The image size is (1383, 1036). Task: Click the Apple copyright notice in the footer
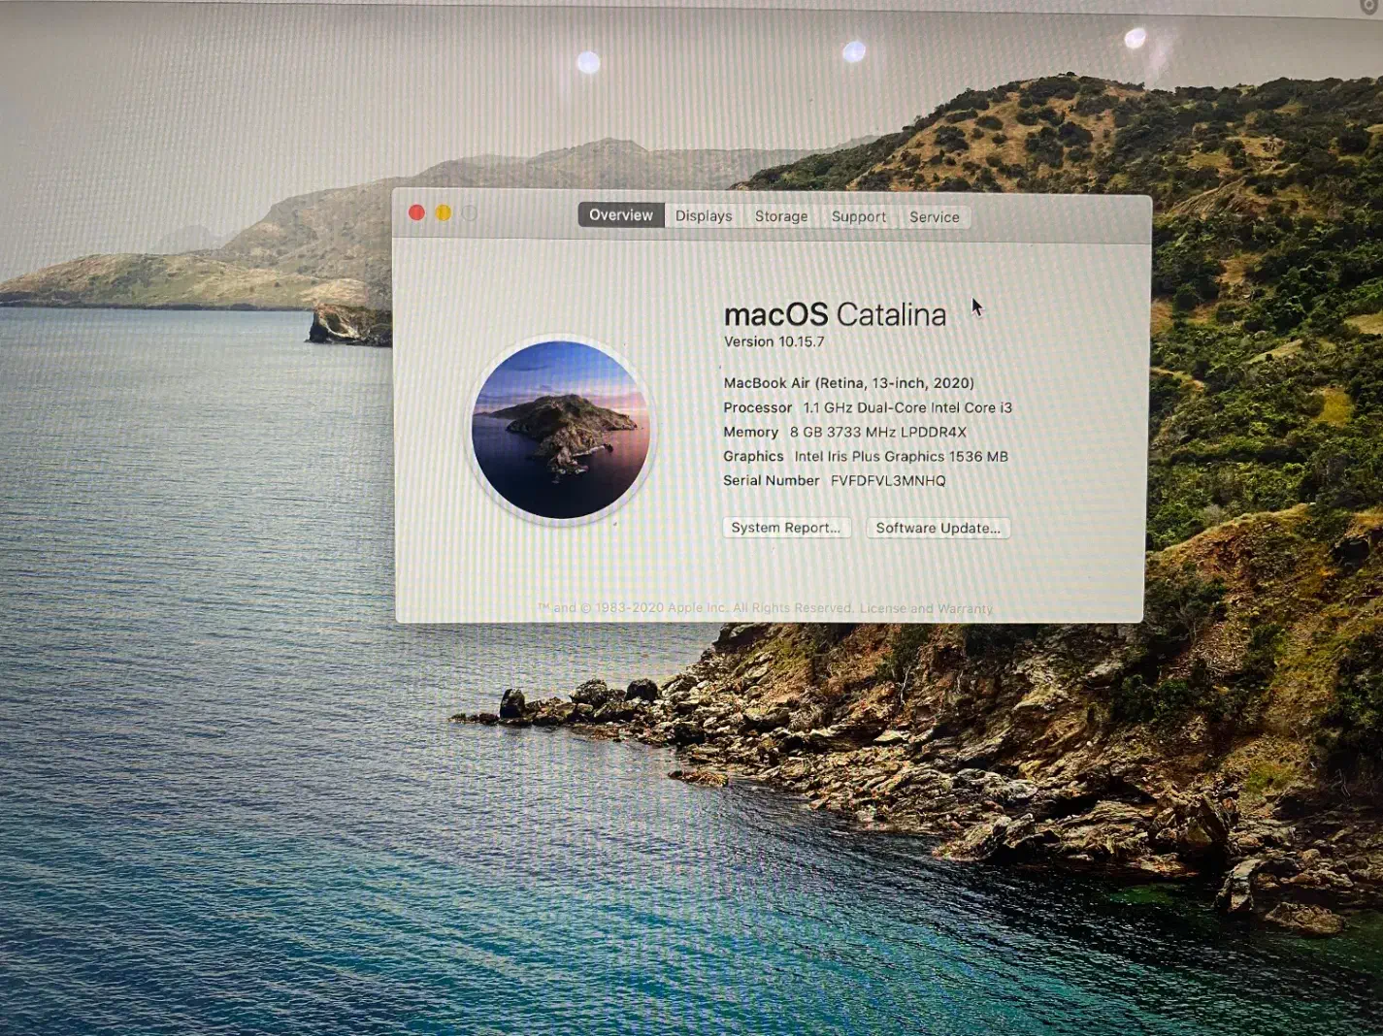click(694, 608)
